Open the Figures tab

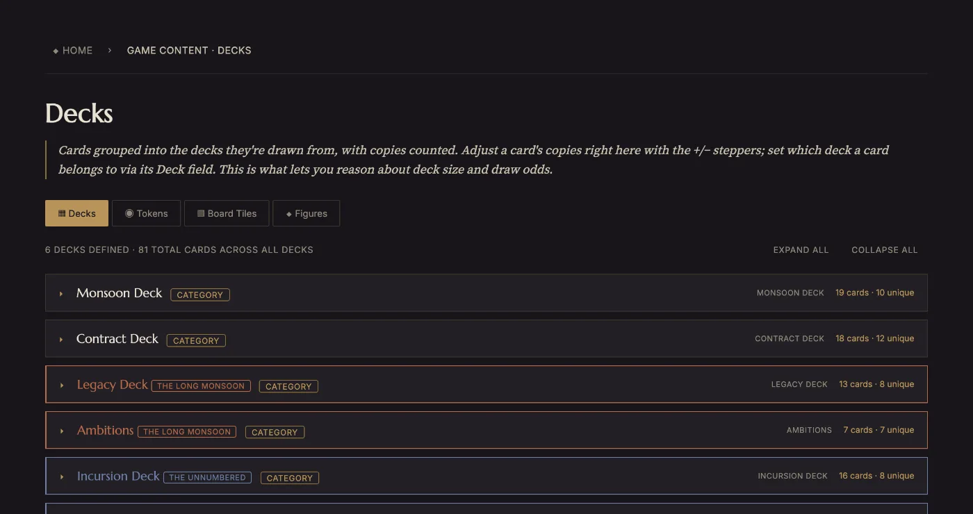[x=306, y=213]
